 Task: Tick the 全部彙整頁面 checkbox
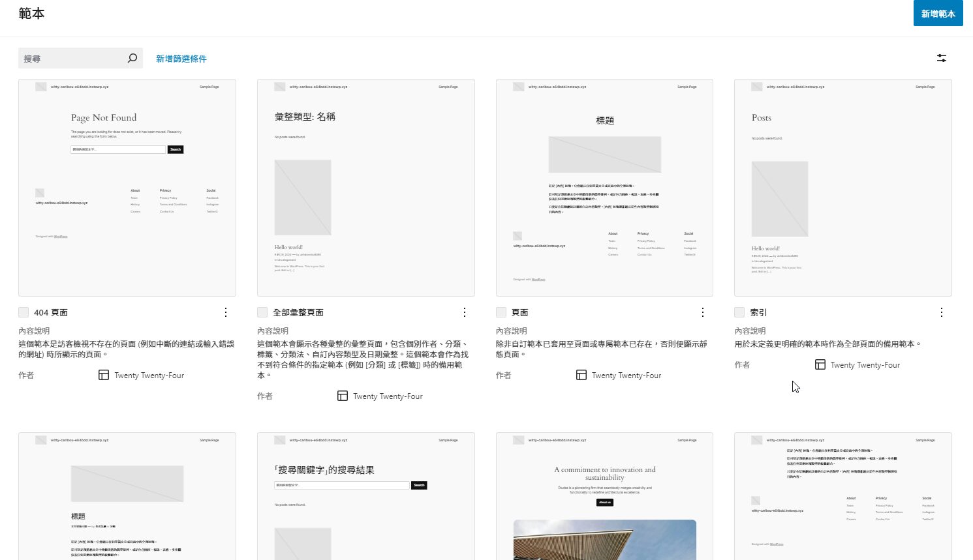click(x=262, y=312)
